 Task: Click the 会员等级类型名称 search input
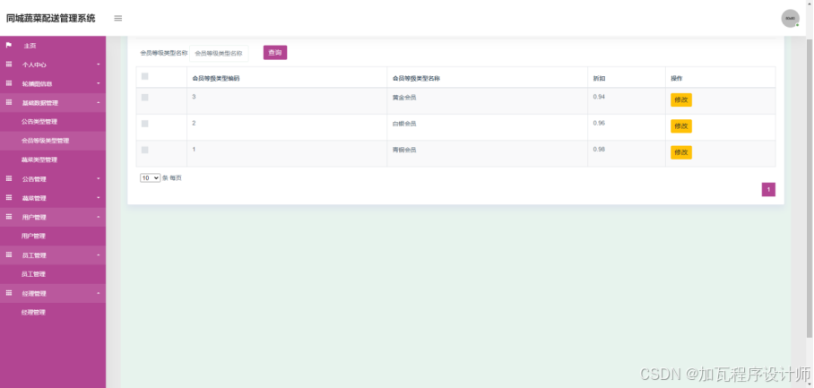point(219,53)
